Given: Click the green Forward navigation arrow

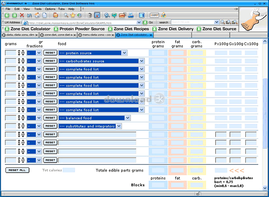Looking at the screenshot, I should [15, 15].
